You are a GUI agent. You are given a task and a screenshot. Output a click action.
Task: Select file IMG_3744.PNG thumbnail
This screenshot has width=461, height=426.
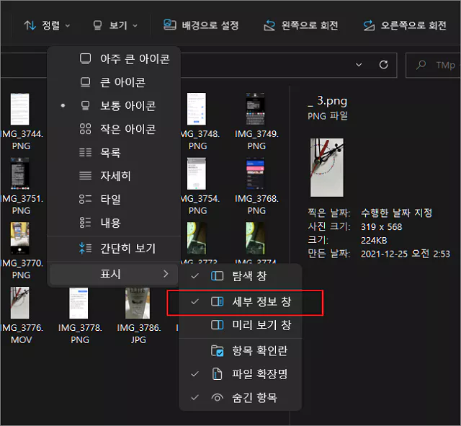[x=20, y=109]
